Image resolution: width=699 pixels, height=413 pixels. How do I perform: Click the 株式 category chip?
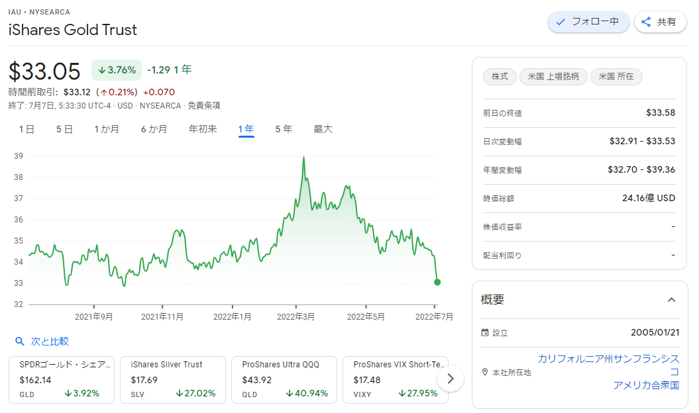click(500, 77)
